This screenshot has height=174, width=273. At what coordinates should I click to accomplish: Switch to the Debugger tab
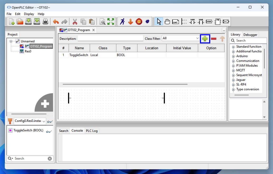(x=250, y=34)
